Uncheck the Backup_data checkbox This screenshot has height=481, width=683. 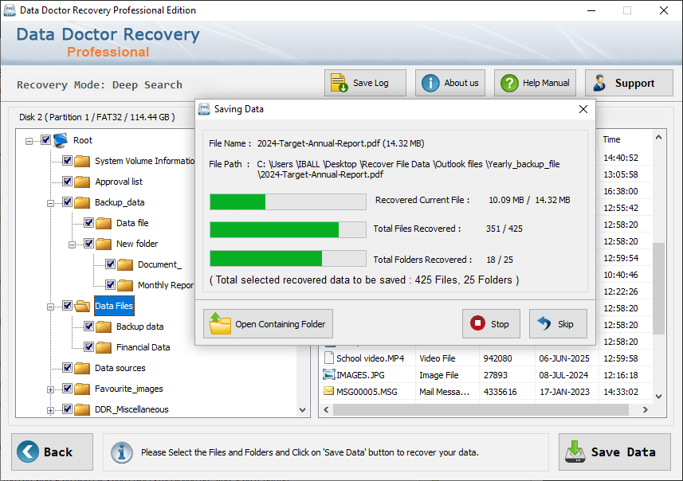point(67,202)
